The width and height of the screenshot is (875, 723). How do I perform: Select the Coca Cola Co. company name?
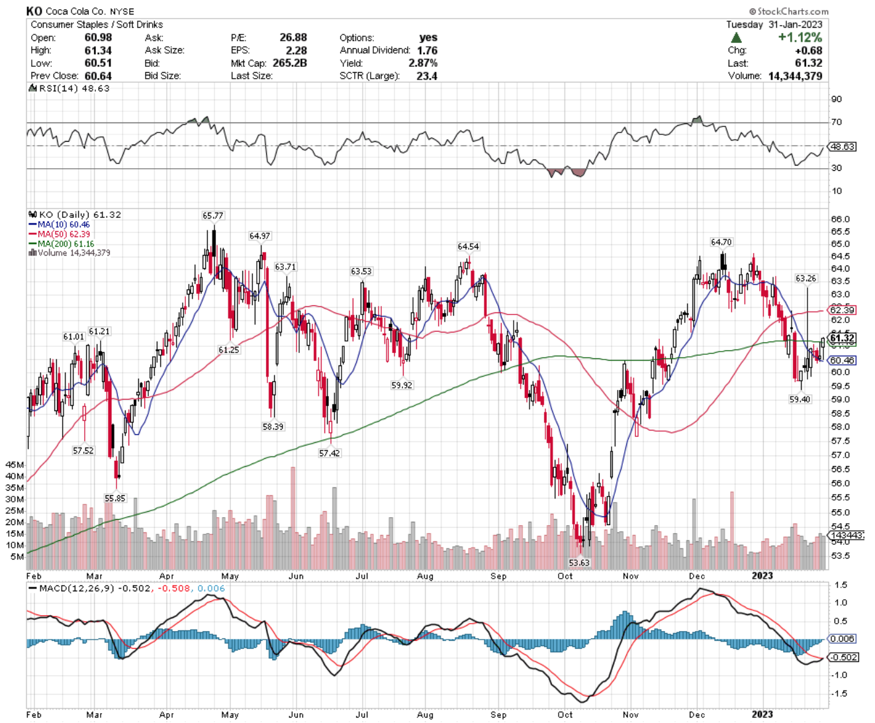click(75, 12)
